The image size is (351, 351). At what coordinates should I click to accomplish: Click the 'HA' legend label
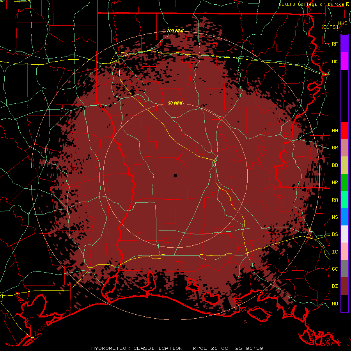pyautogui.click(x=335, y=131)
